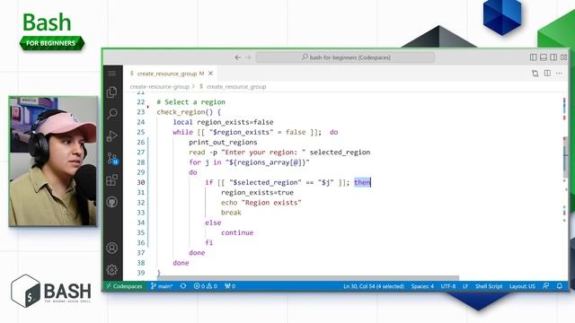Open errors and warnings count in status bar

click(x=206, y=286)
